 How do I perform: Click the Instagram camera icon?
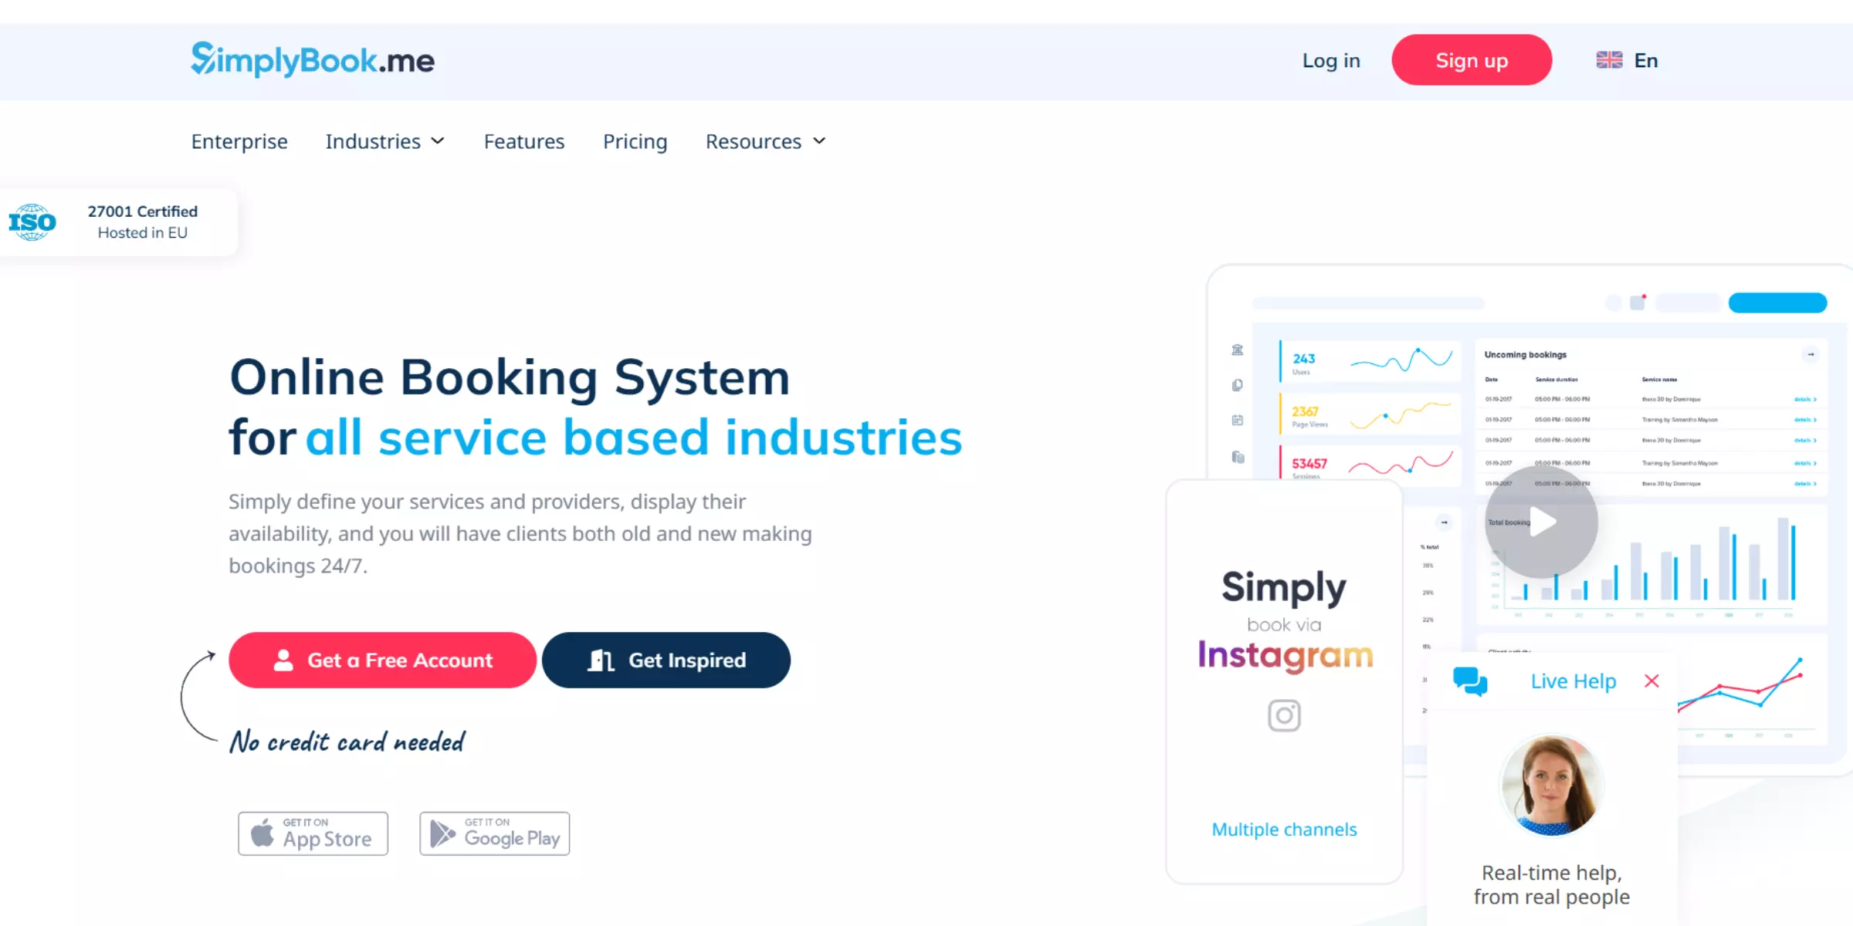pyautogui.click(x=1284, y=715)
